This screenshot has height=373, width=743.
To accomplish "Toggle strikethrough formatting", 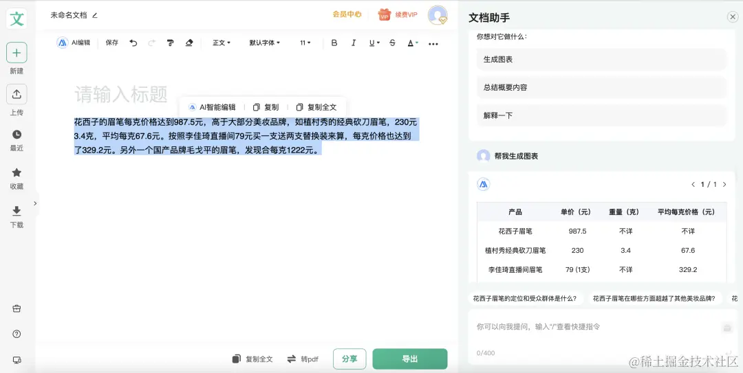I will 392,43.
